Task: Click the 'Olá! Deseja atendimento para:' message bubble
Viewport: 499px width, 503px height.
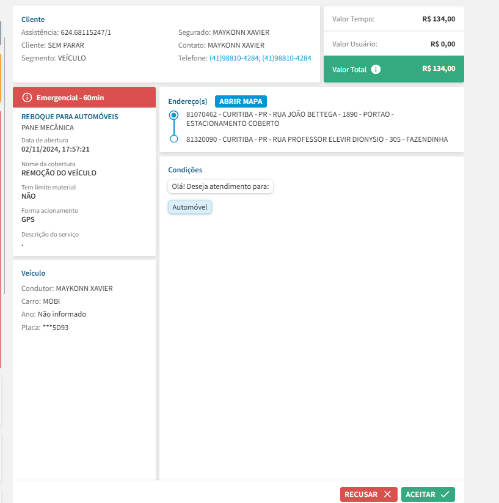Action: point(220,186)
